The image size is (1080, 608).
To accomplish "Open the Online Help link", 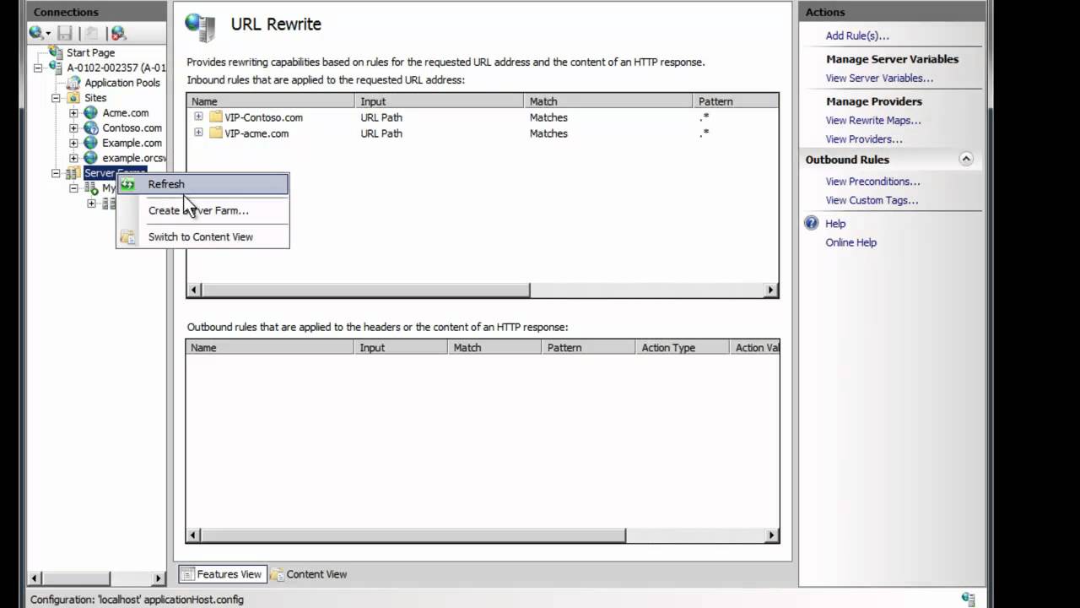I will tap(850, 243).
